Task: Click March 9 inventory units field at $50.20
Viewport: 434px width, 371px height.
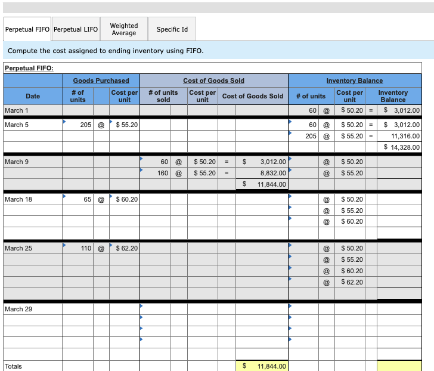Action: click(303, 162)
